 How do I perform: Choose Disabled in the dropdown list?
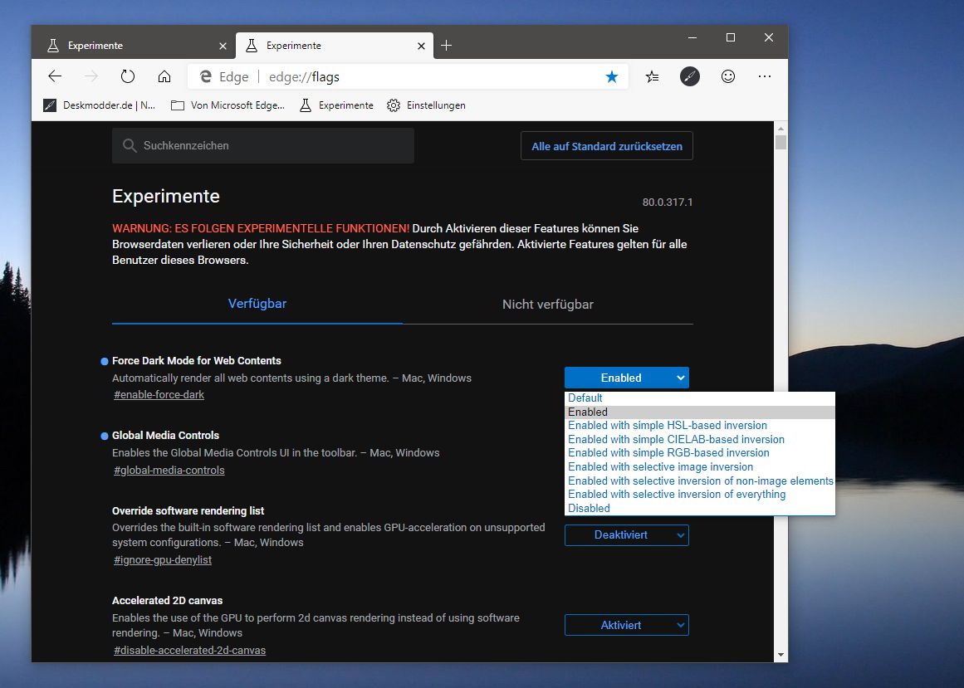point(700,509)
